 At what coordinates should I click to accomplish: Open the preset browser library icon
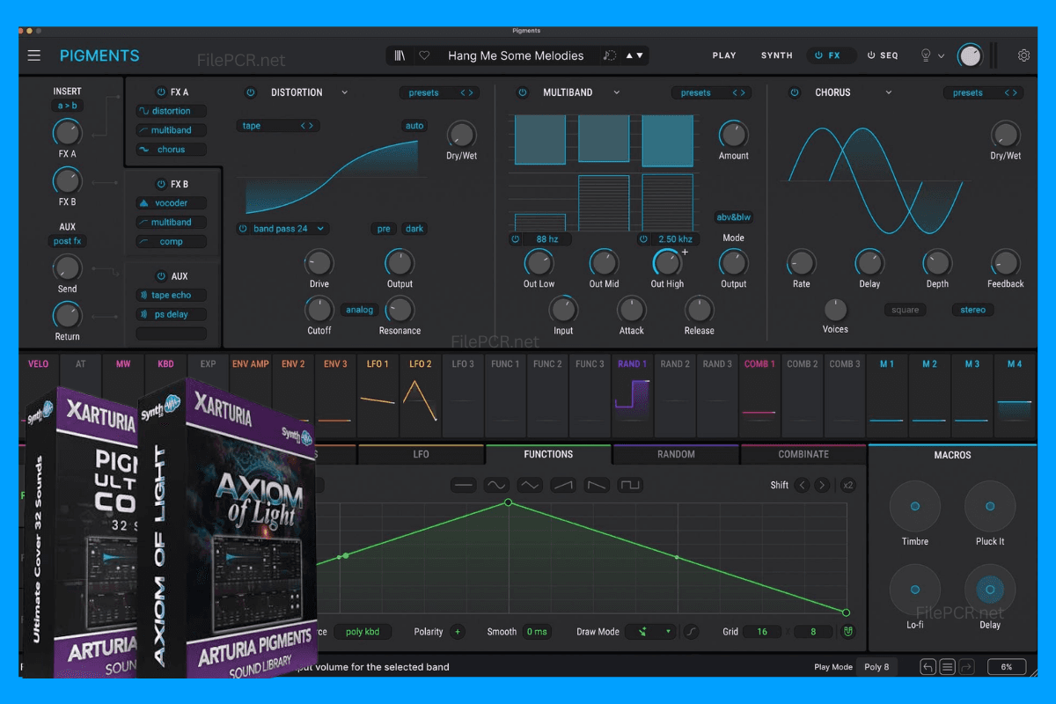click(x=400, y=55)
